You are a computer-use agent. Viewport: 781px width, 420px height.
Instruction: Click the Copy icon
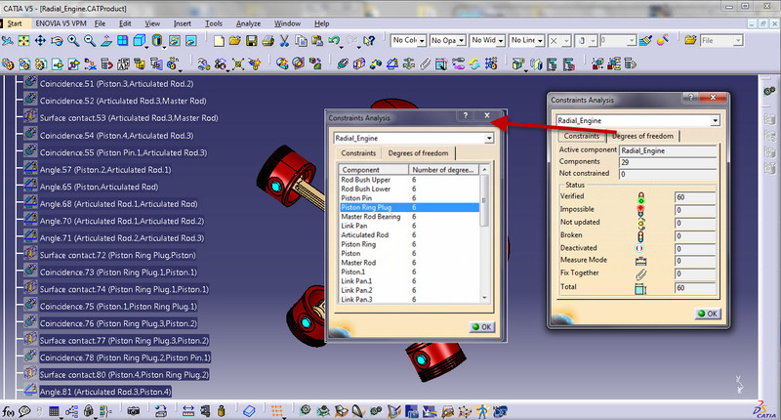(x=301, y=41)
